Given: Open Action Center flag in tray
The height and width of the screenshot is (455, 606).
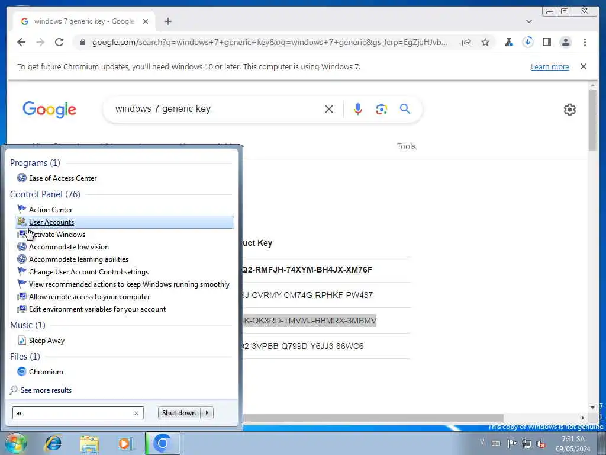Looking at the screenshot, I should (x=512, y=443).
